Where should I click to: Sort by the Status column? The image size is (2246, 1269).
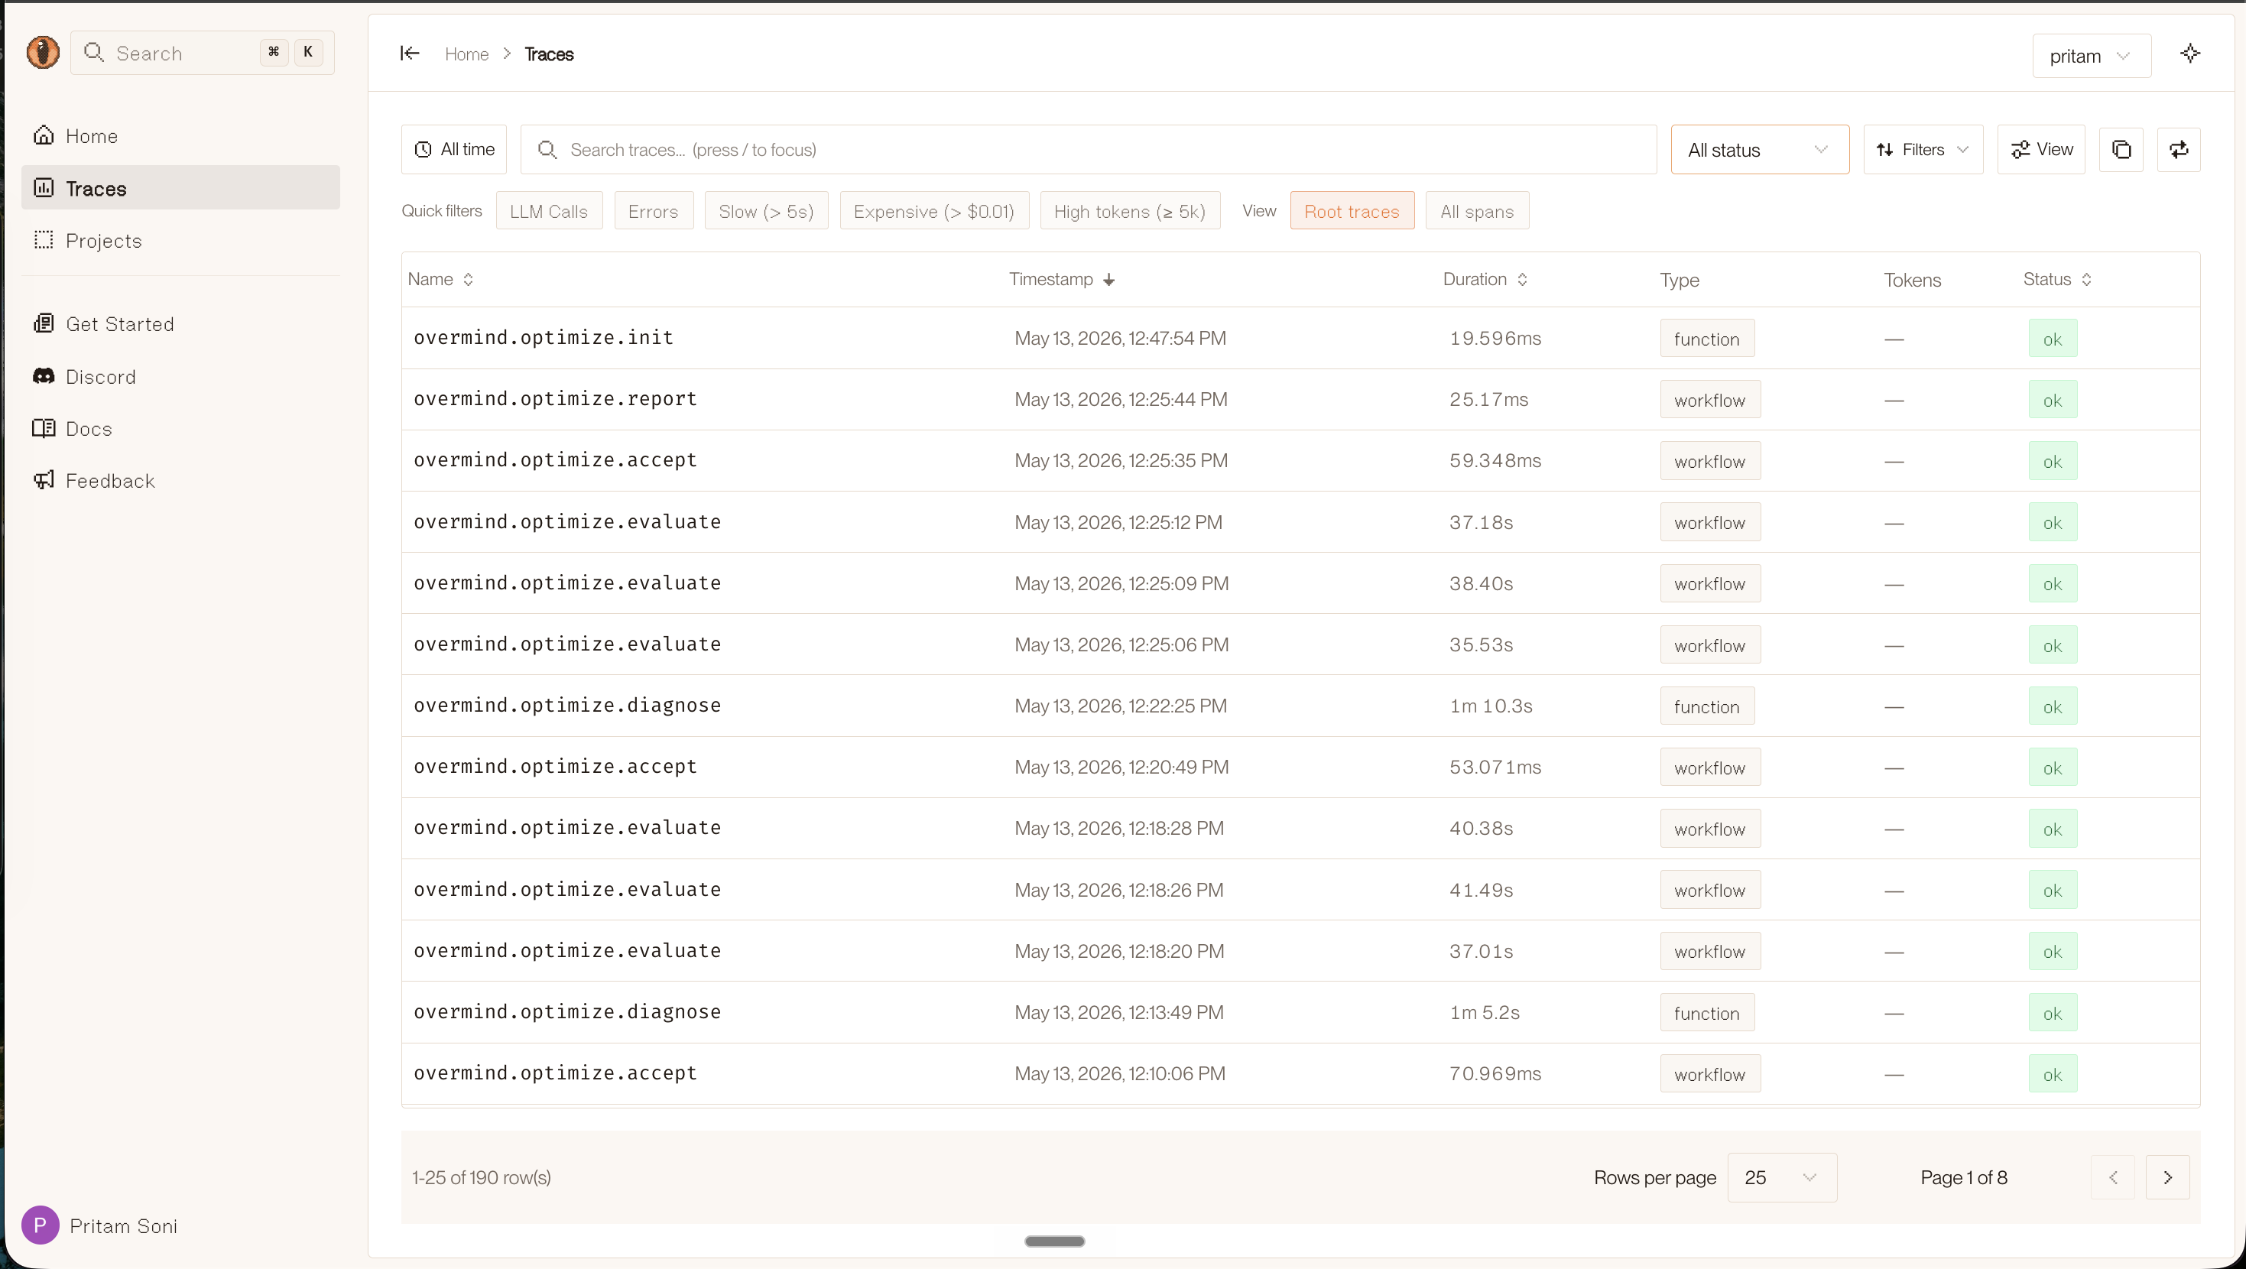2057,279
